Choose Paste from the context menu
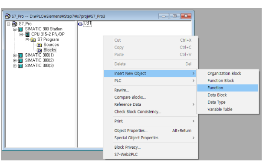Viewport: 266px width, 163px height. (x=151, y=55)
